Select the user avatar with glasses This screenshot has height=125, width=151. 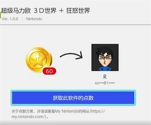[x=105, y=57]
